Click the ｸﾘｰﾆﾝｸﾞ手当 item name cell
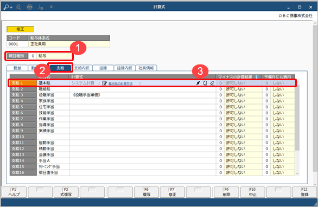The height and width of the screenshot is (207, 318). pyautogui.click(x=53, y=167)
